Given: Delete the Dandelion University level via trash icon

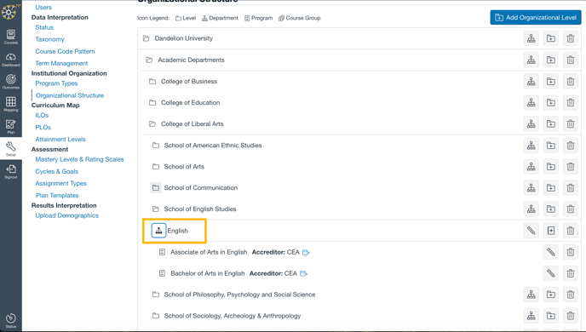Looking at the screenshot, I should tap(571, 38).
